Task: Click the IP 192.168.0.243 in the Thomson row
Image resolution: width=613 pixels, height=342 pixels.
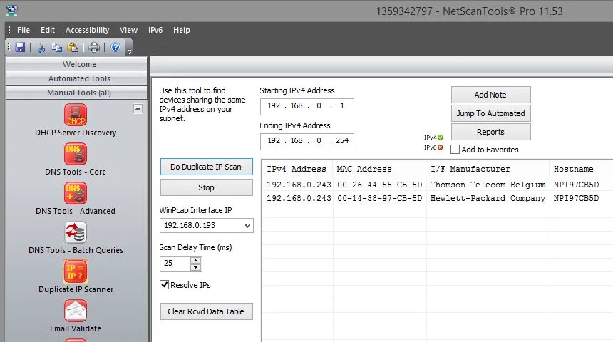Action: [299, 185]
